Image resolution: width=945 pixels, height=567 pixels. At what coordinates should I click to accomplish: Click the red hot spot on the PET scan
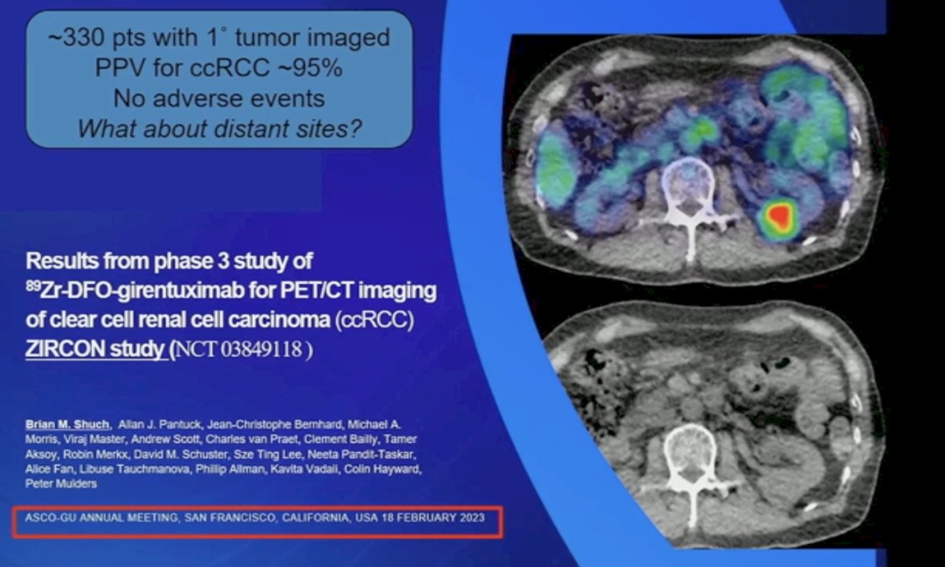(x=780, y=217)
